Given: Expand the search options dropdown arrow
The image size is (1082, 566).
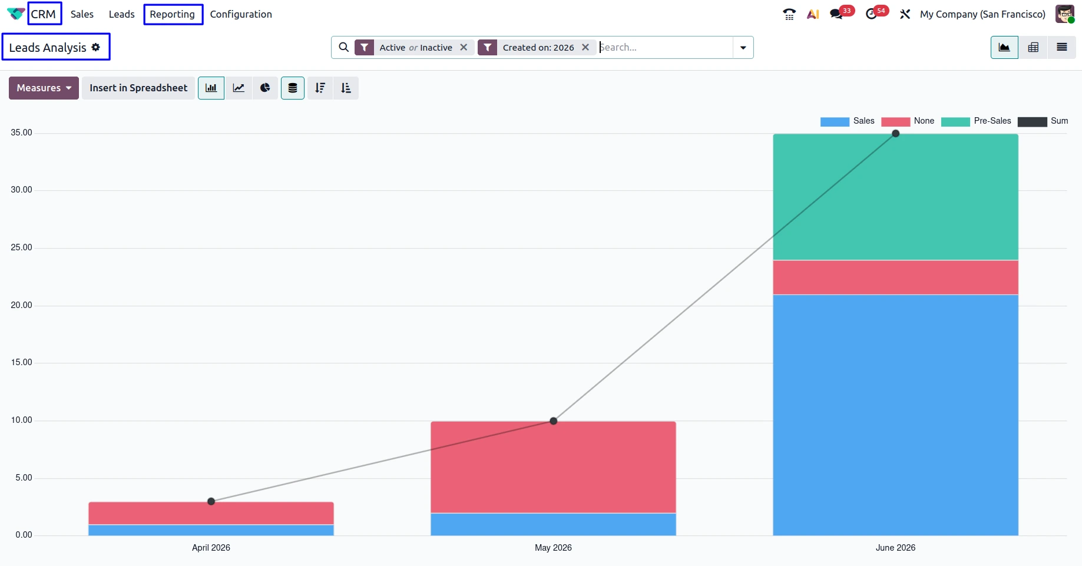Looking at the screenshot, I should pyautogui.click(x=743, y=47).
